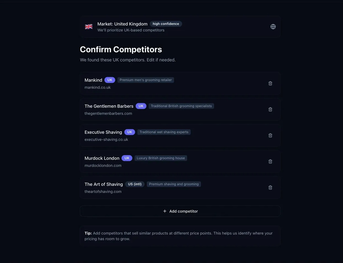Click the globe icon to change market
Viewport: 343px width, 263px height.
click(x=273, y=27)
